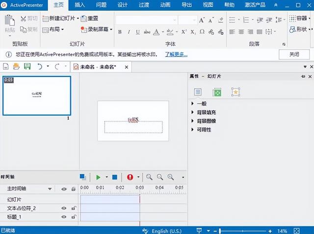Screen dimensions: 314x234
Task: Expand the 一般 section
Action: [192, 103]
